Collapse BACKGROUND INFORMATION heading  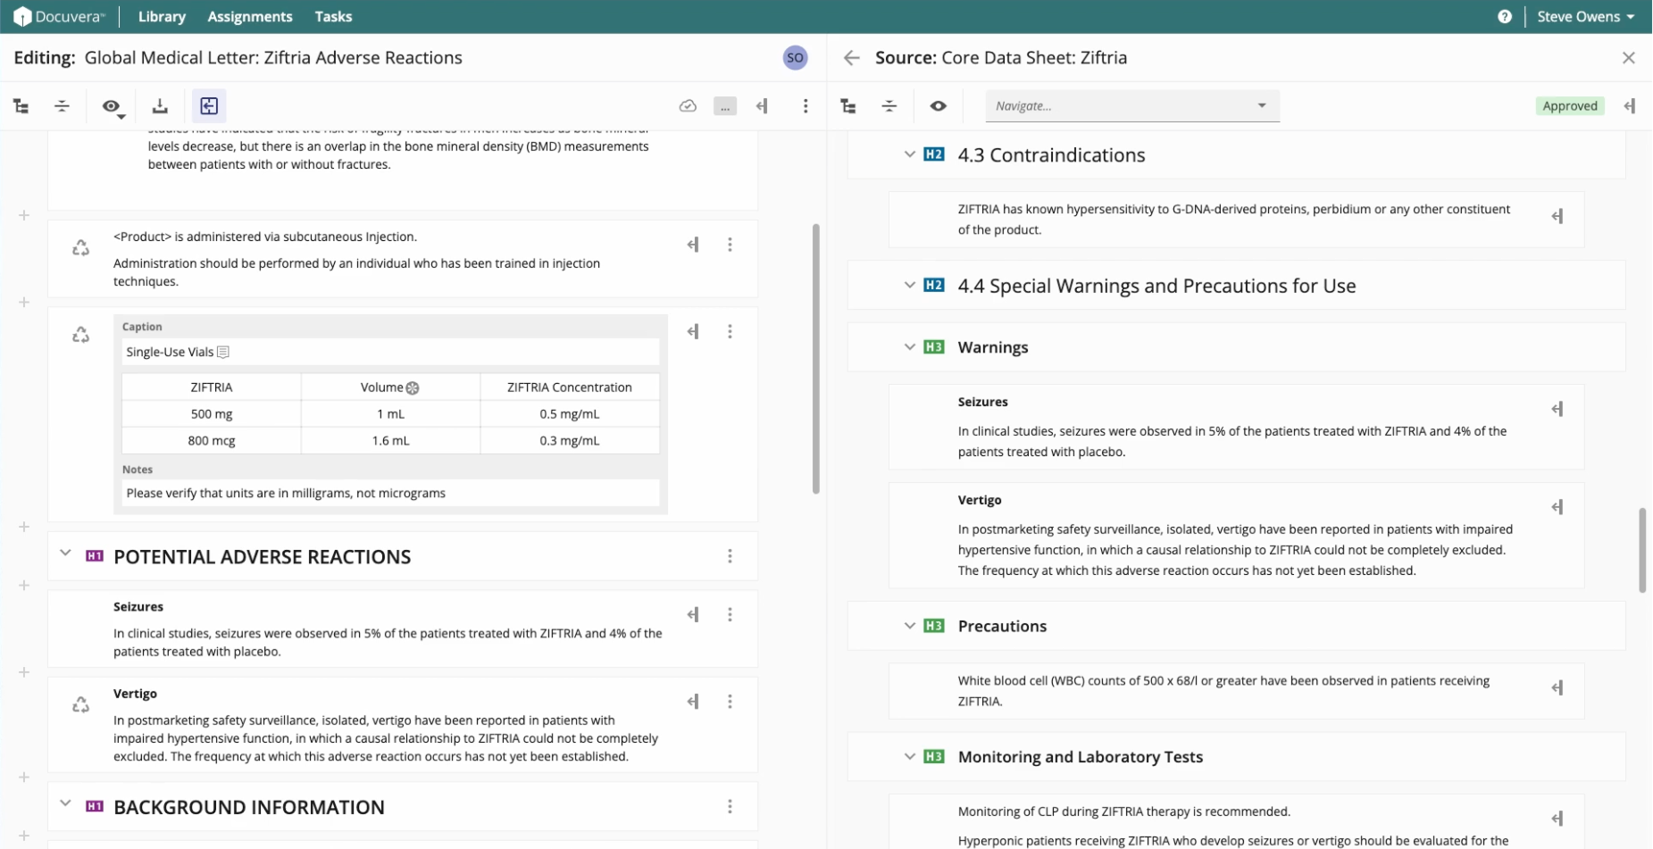tap(65, 803)
